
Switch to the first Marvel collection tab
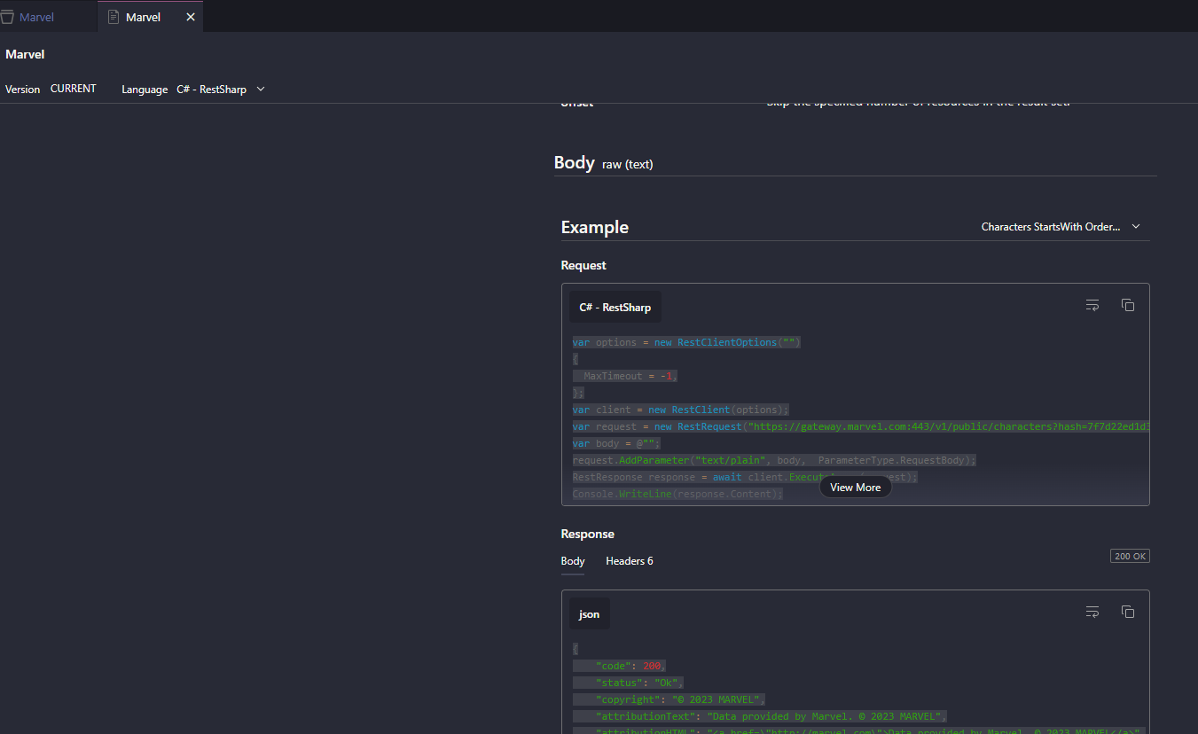37,17
